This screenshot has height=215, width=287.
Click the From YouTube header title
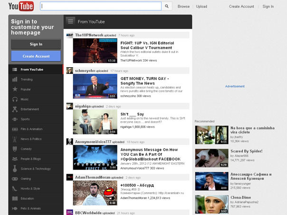coord(91,22)
